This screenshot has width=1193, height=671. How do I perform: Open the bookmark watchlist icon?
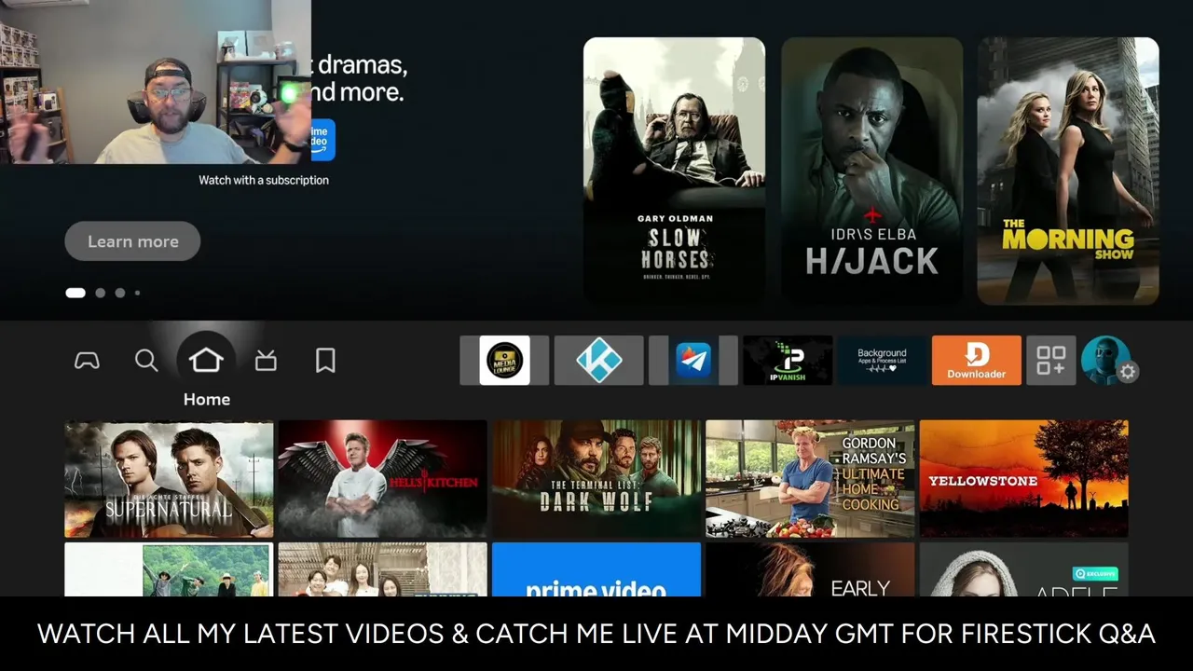pyautogui.click(x=325, y=361)
